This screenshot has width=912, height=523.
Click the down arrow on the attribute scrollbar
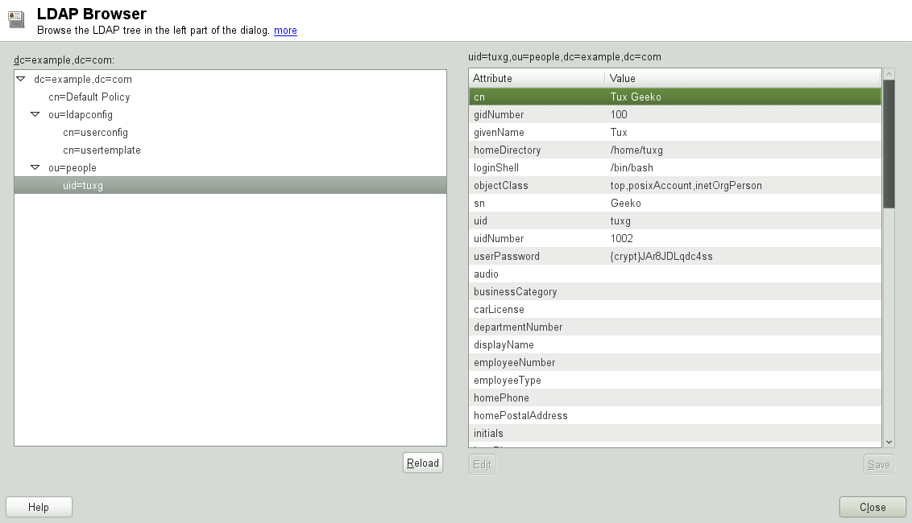coord(889,442)
